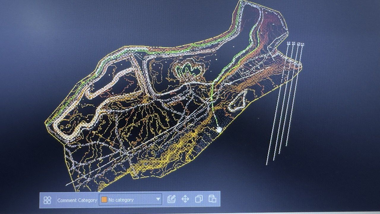The width and height of the screenshot is (380, 214).
Task: Click the long white diagonal line right of map
Action: (x=278, y=104)
